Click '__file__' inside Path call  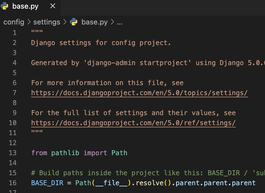click(x=111, y=183)
